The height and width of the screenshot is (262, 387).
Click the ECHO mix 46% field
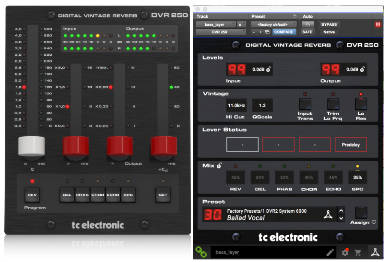coord(333,178)
